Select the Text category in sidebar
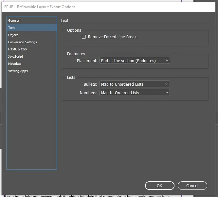The image size is (218, 197). [x=31, y=28]
